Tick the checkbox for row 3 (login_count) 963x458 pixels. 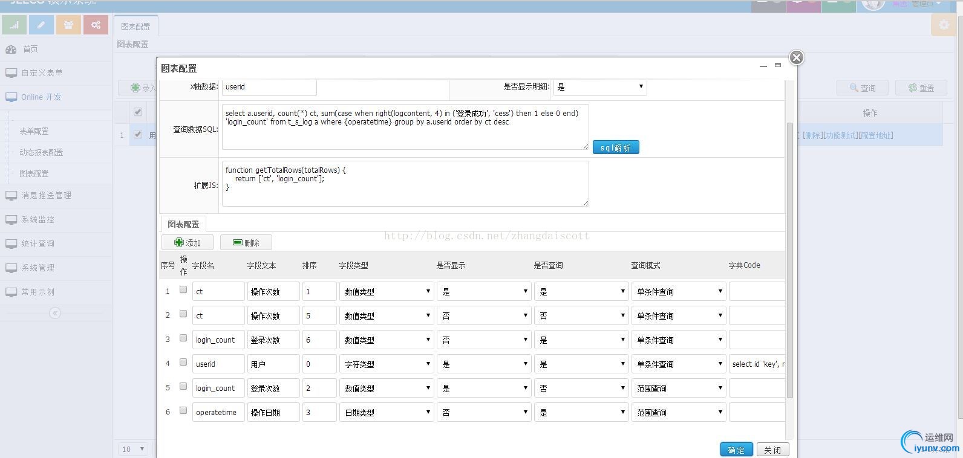(x=183, y=338)
